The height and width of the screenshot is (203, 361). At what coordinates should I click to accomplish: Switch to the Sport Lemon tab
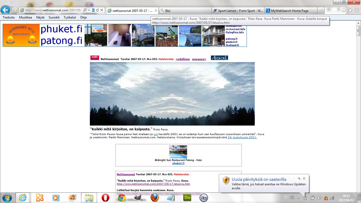[x=238, y=11]
